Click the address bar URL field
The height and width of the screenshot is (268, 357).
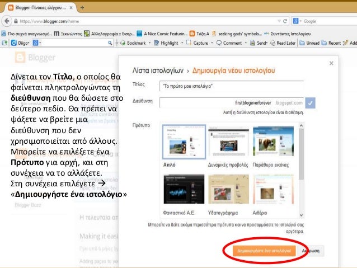pyautogui.click(x=145, y=21)
